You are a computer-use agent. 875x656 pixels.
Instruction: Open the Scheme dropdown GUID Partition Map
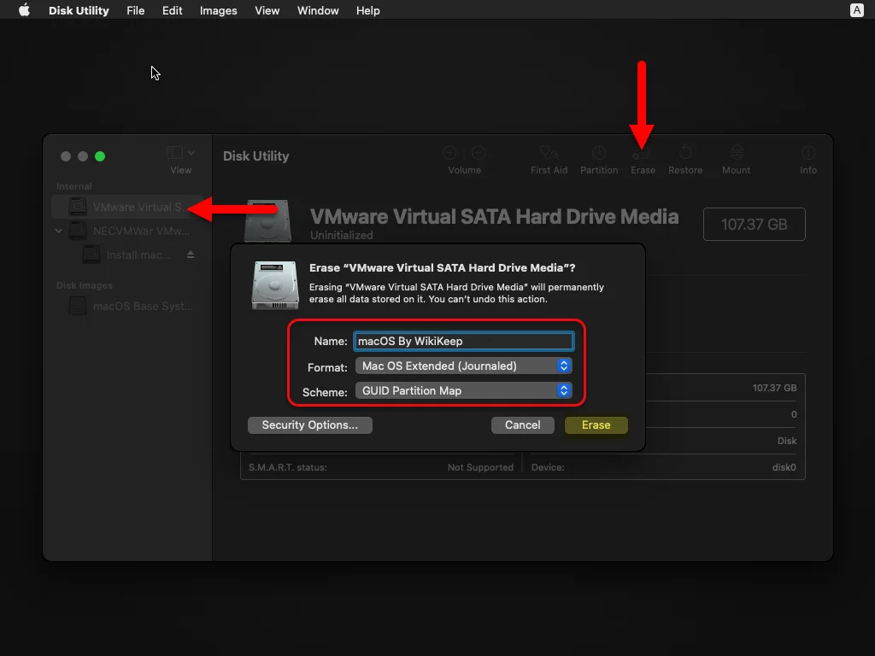tap(463, 390)
